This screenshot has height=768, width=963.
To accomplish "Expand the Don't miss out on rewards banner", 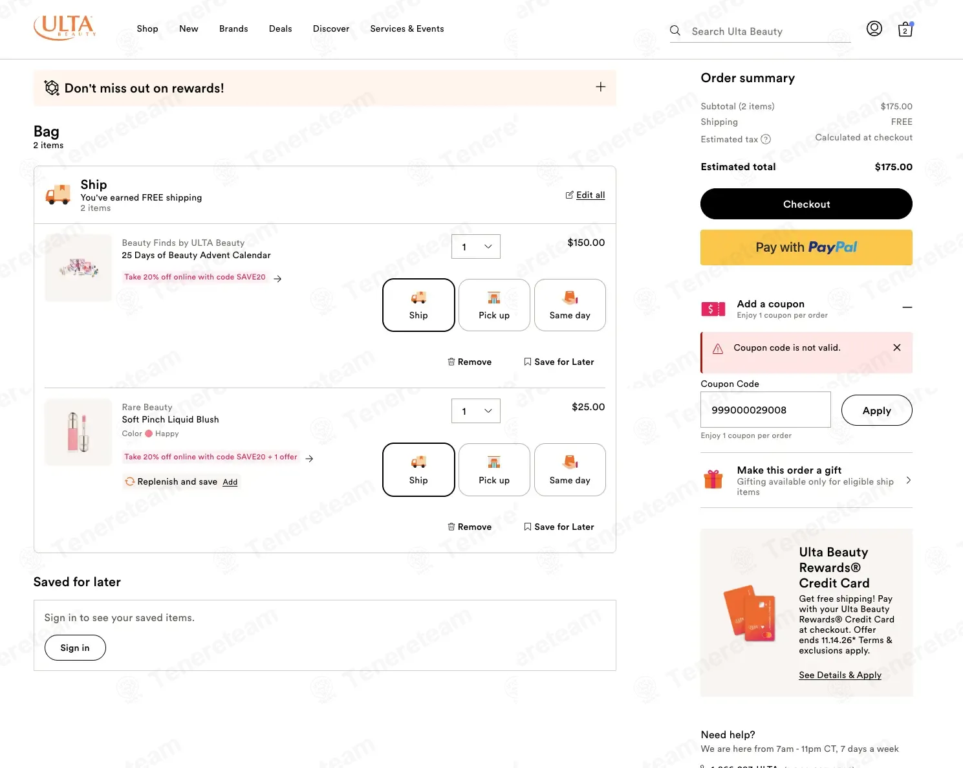I will (x=601, y=87).
